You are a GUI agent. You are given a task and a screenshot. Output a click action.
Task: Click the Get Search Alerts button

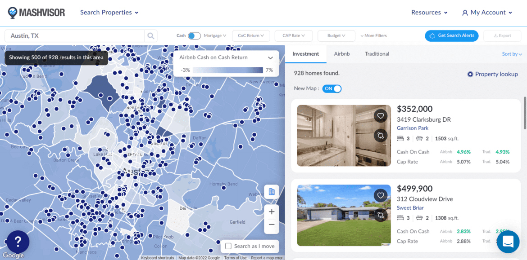[451, 35]
